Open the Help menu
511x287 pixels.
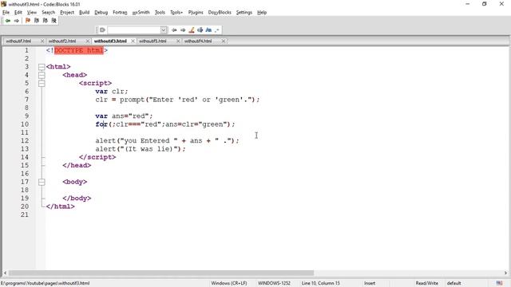[x=262, y=13]
